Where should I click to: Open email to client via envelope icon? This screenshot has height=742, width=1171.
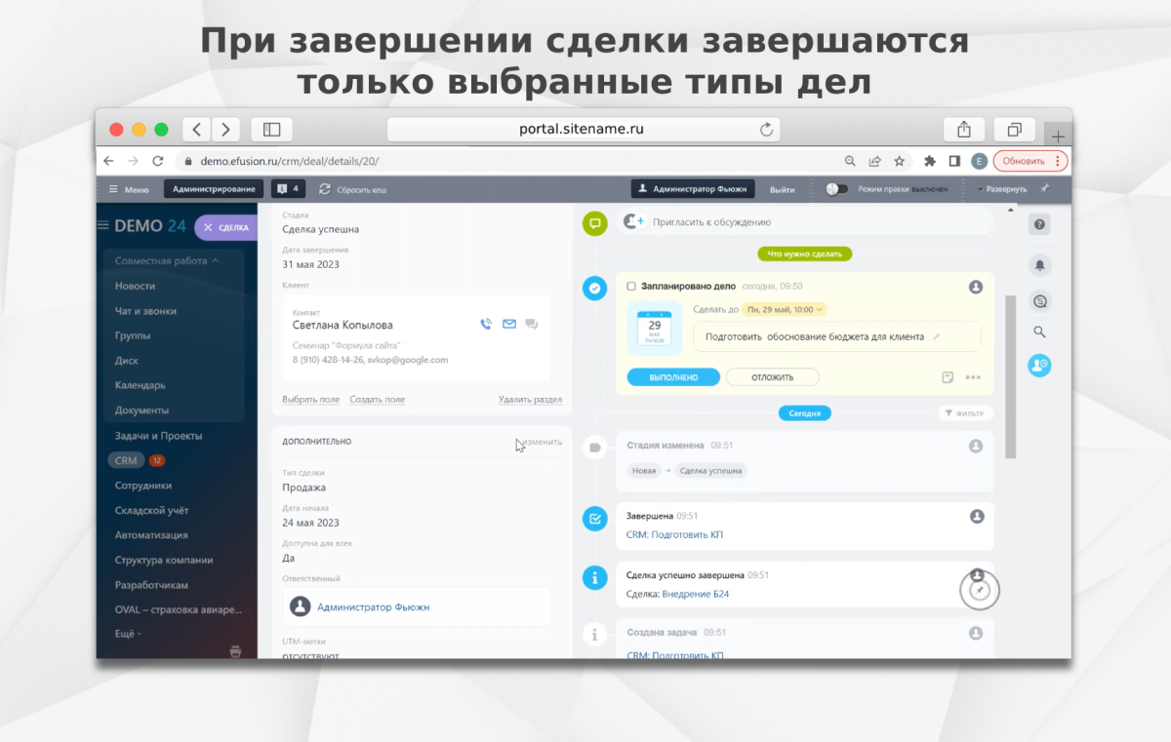click(x=508, y=324)
